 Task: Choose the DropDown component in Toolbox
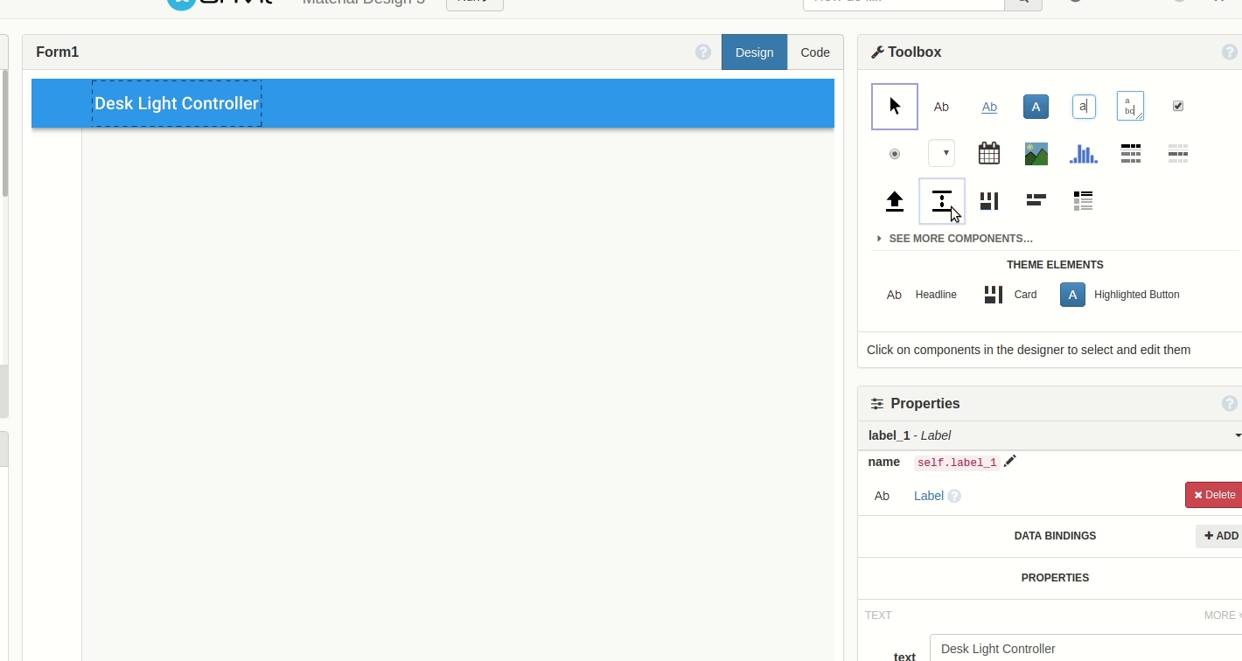point(941,154)
